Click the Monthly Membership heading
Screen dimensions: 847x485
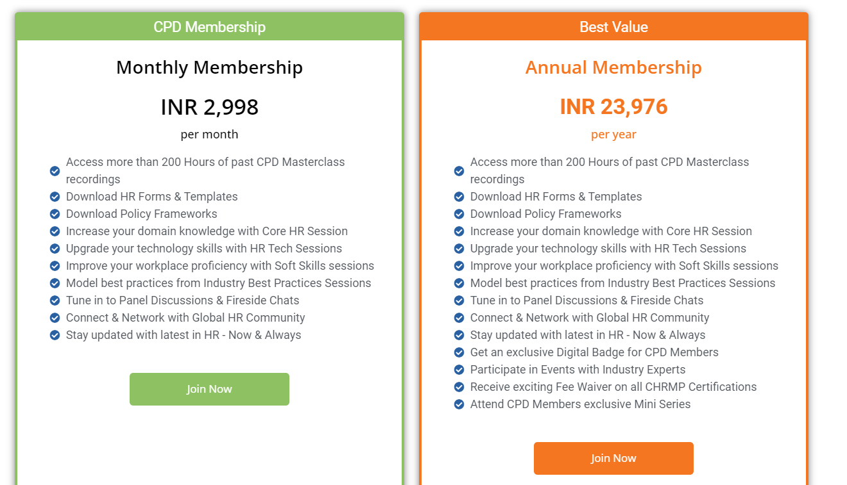pyautogui.click(x=209, y=67)
